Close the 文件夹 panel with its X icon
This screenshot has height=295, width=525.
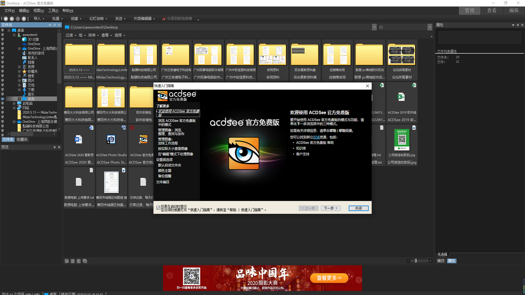click(59, 25)
